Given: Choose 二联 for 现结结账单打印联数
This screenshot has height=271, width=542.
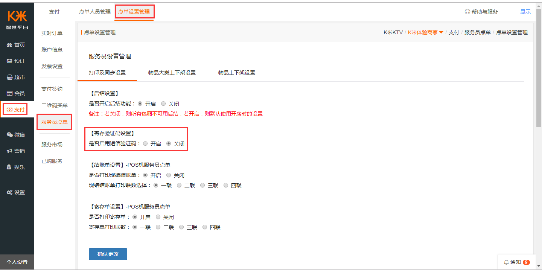Looking at the screenshot, I should pos(179,185).
